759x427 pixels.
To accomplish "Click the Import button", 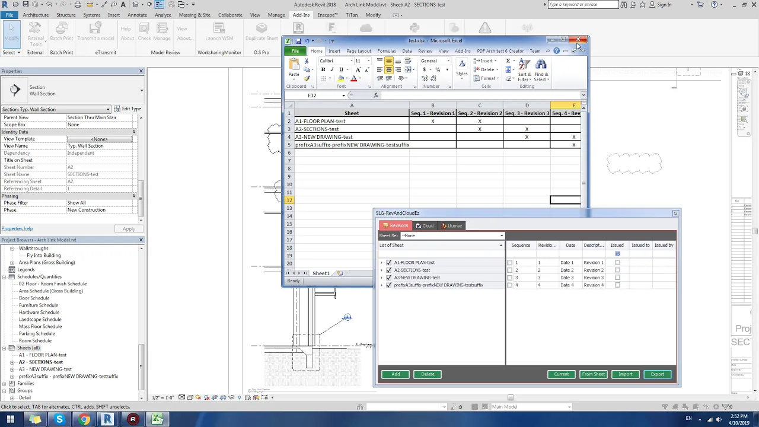I will click(626, 374).
